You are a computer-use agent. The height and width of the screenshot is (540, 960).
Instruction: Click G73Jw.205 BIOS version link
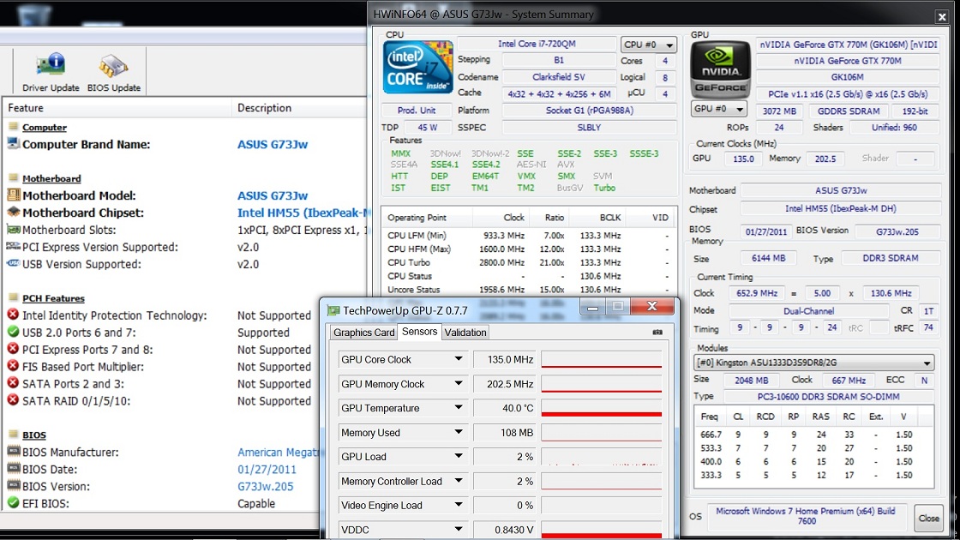(x=265, y=486)
